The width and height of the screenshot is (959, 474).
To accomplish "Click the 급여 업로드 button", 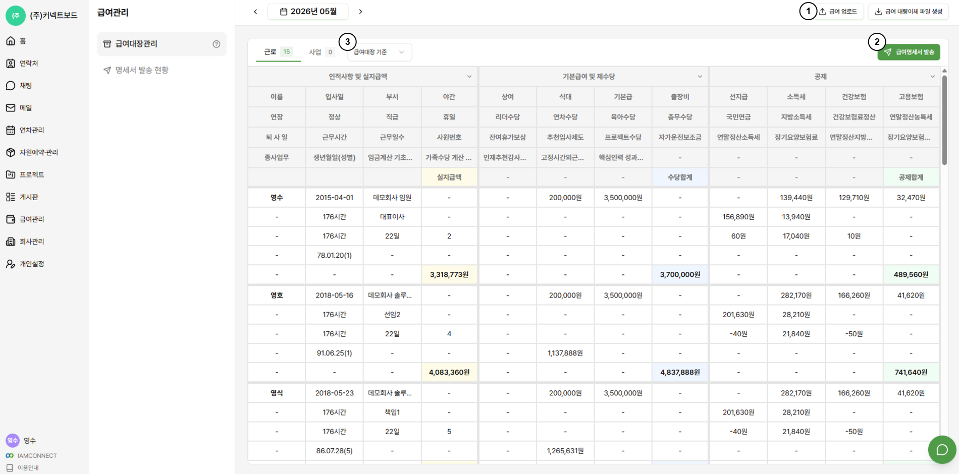I will [x=838, y=12].
